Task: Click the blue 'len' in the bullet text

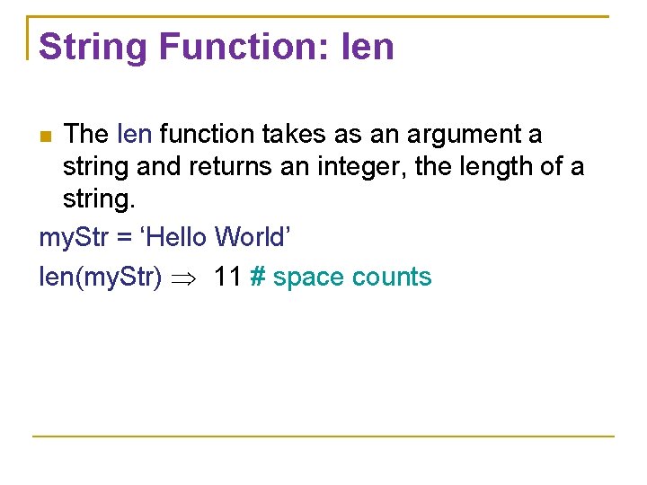Action: pos(135,135)
